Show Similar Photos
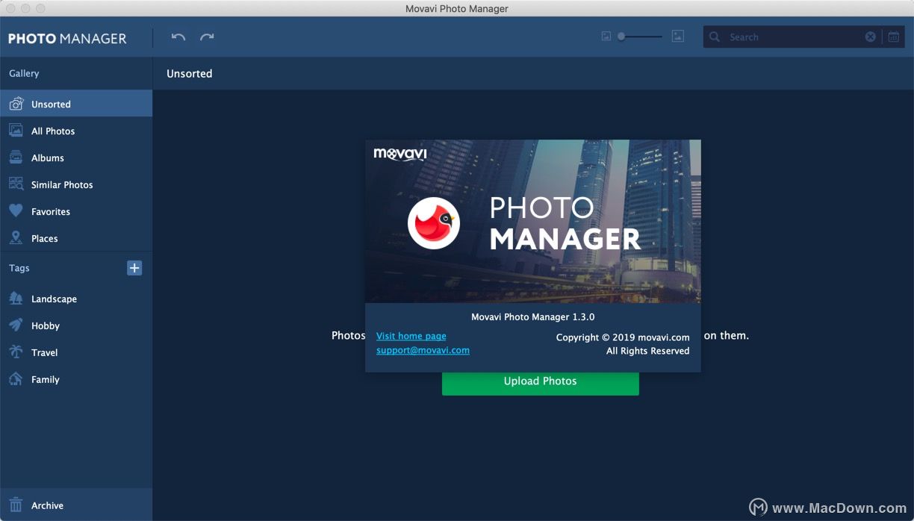The width and height of the screenshot is (914, 521). (x=76, y=184)
